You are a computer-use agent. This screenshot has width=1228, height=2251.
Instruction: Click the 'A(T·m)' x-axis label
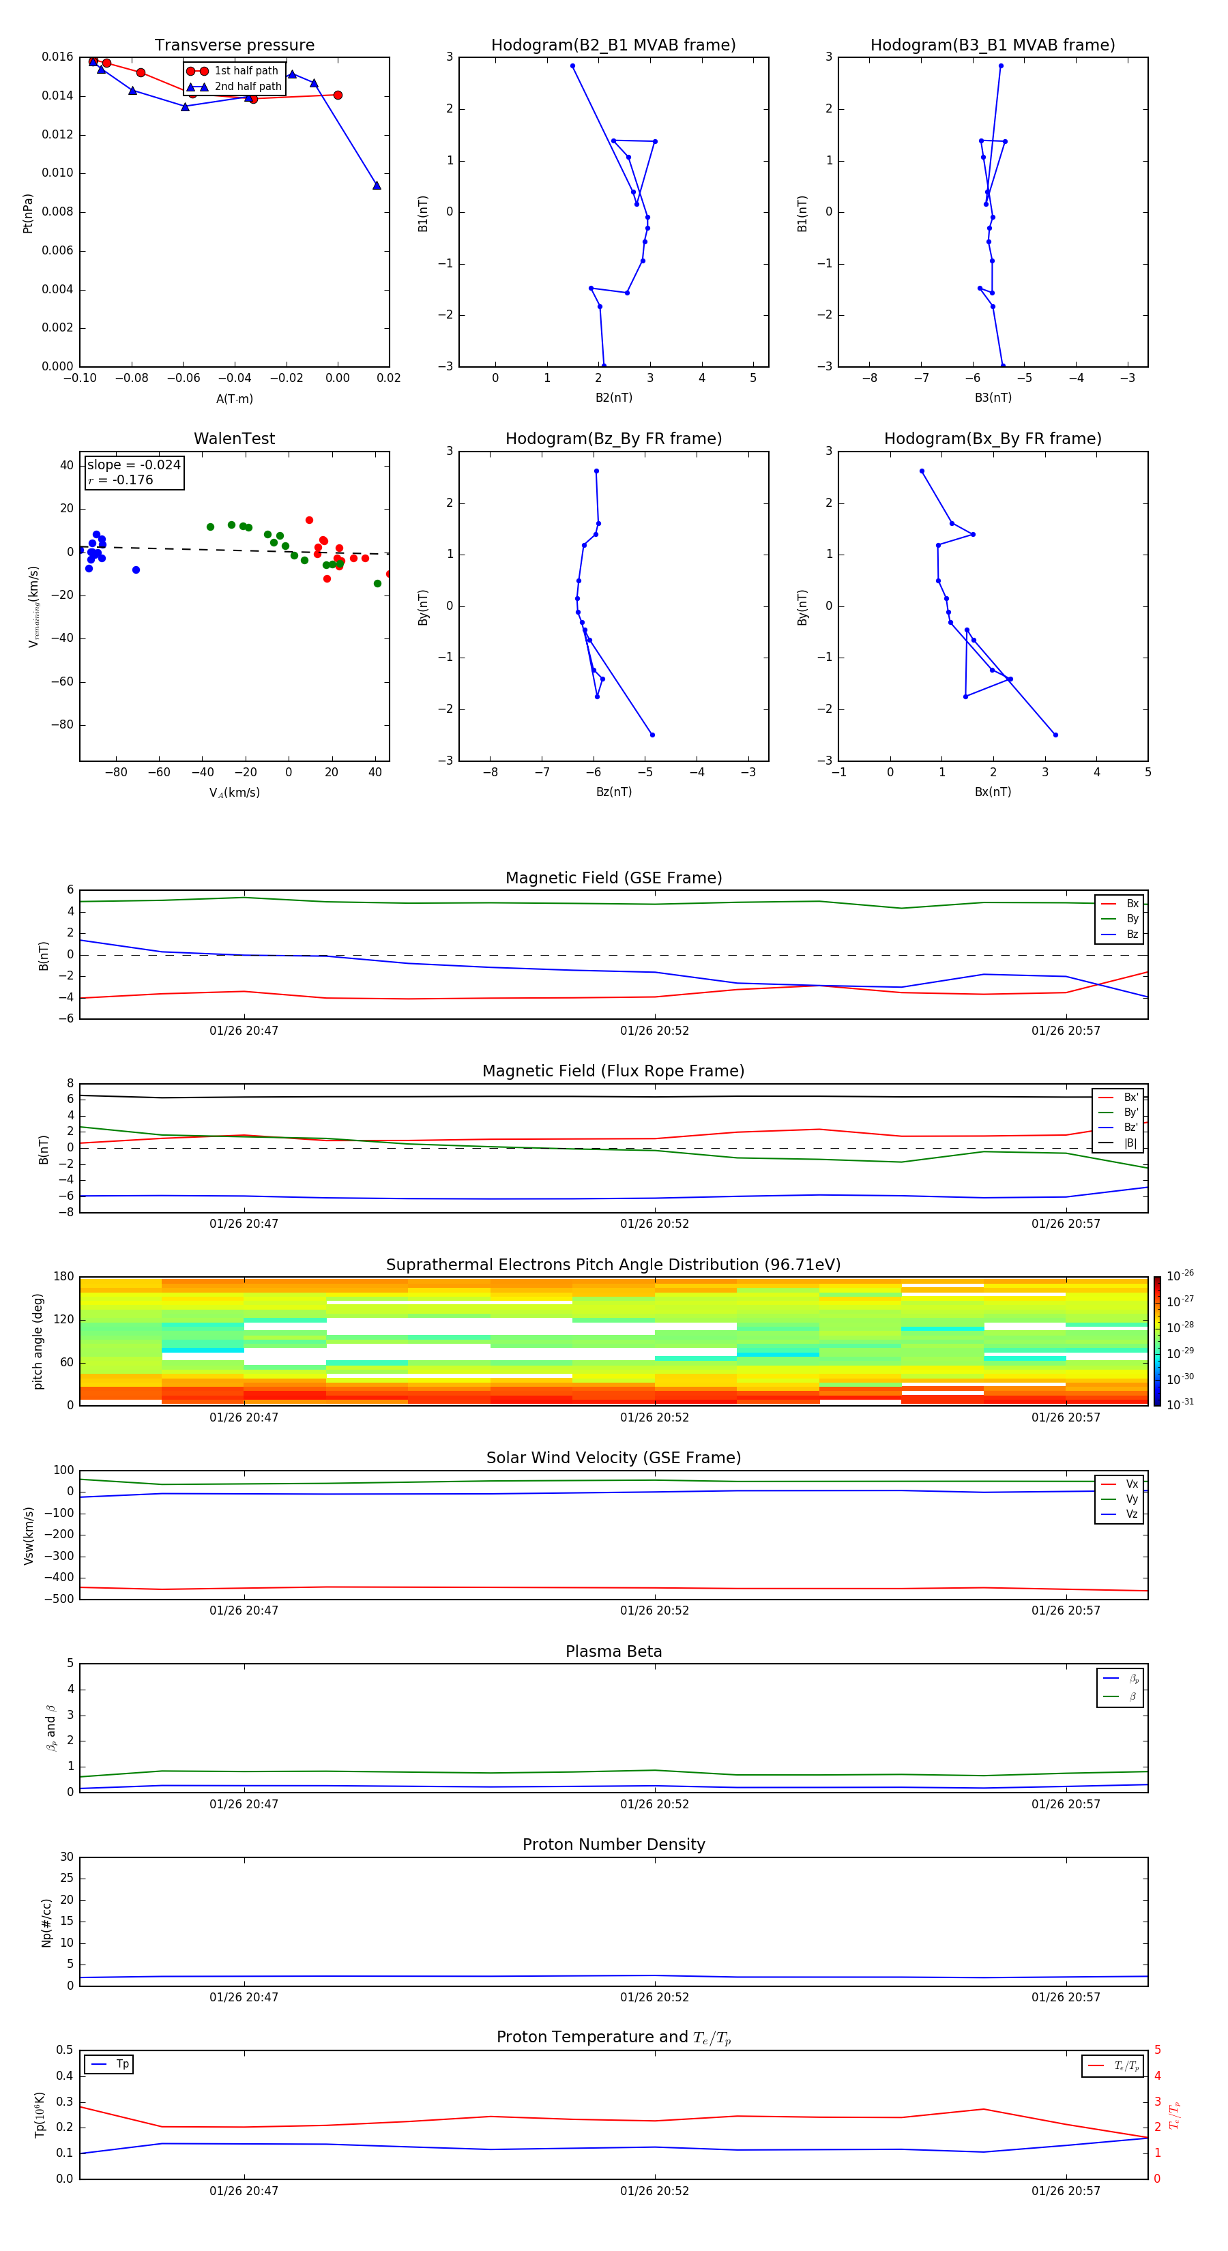pos(234,399)
